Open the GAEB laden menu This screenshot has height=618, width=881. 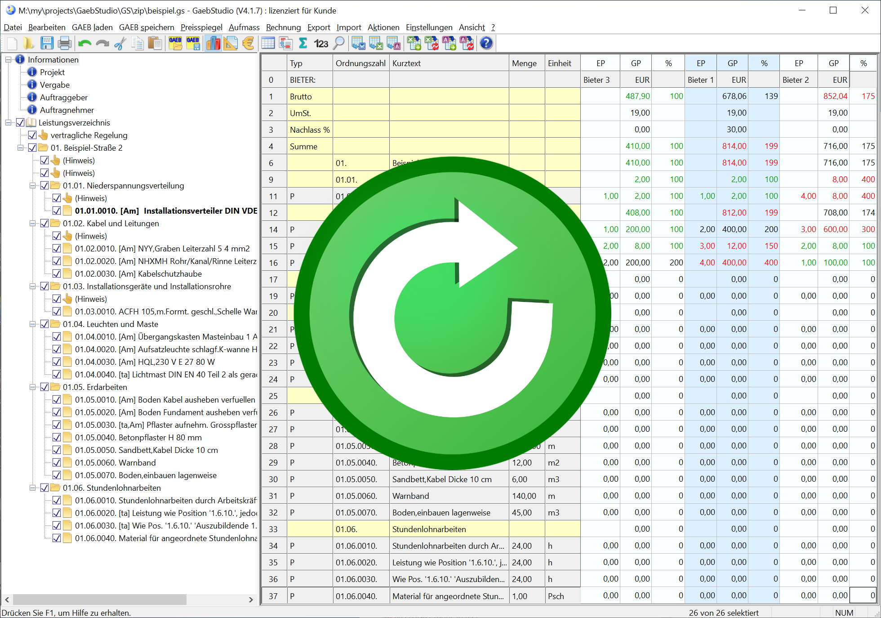(92, 27)
